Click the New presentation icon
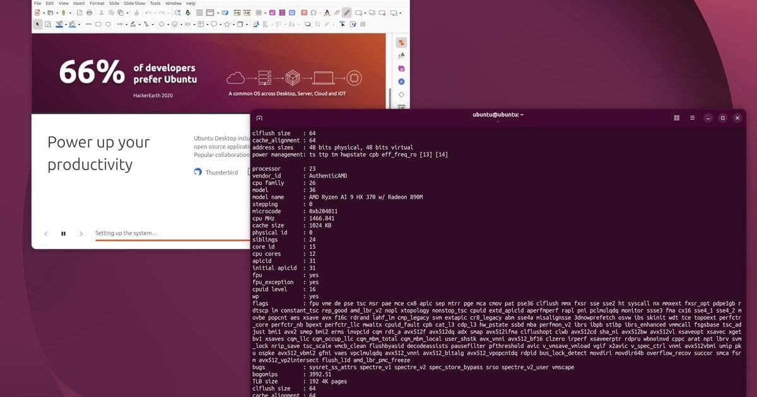The height and width of the screenshot is (397, 757). click(x=37, y=13)
